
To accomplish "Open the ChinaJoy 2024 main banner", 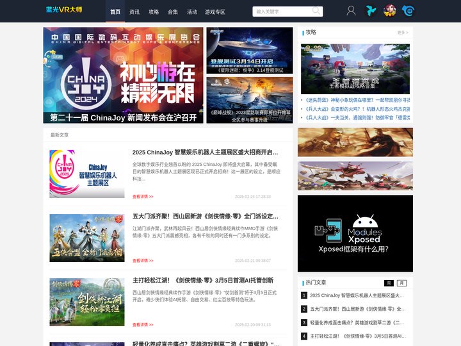I will [x=123, y=76].
